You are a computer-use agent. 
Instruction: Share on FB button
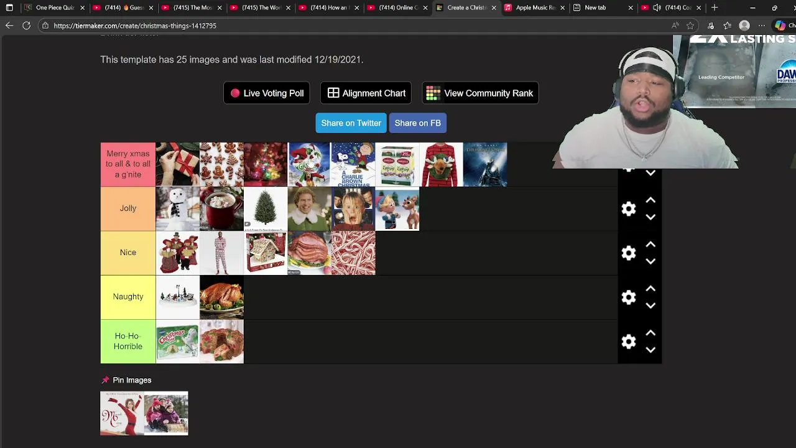click(x=418, y=123)
